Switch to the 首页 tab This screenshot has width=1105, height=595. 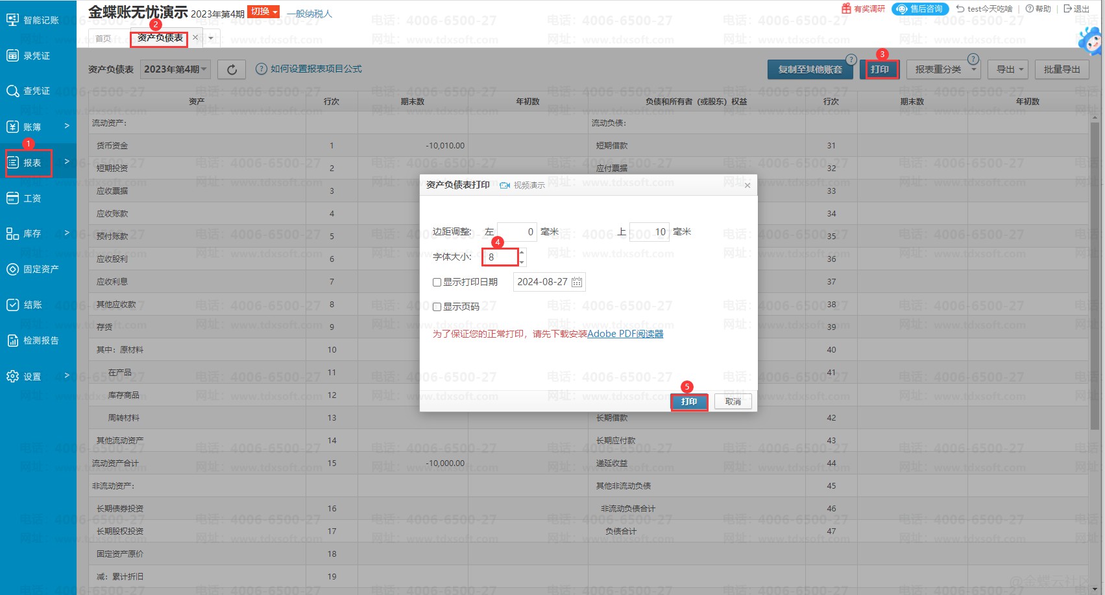coord(103,38)
